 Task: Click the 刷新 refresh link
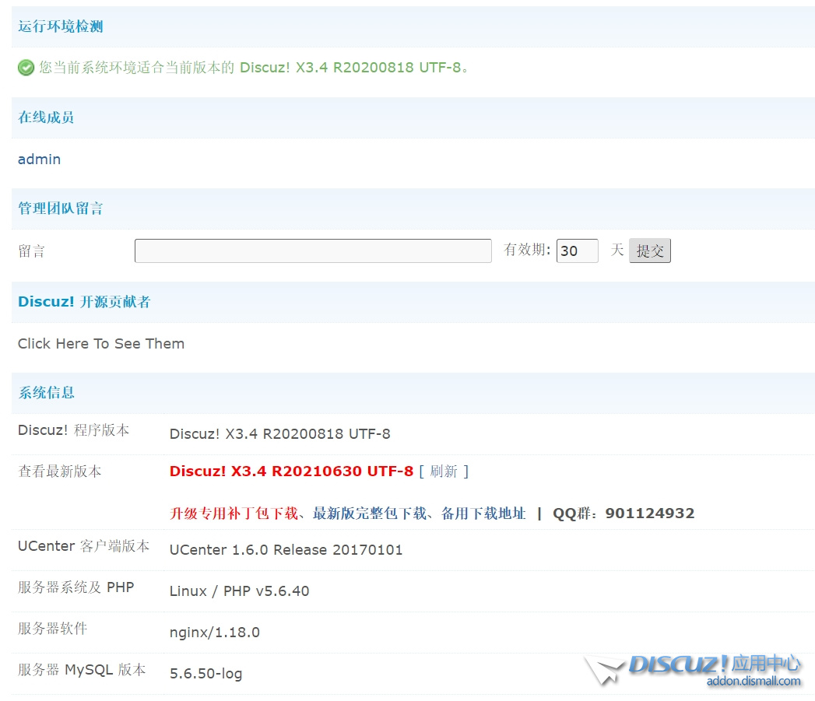pyautogui.click(x=444, y=471)
